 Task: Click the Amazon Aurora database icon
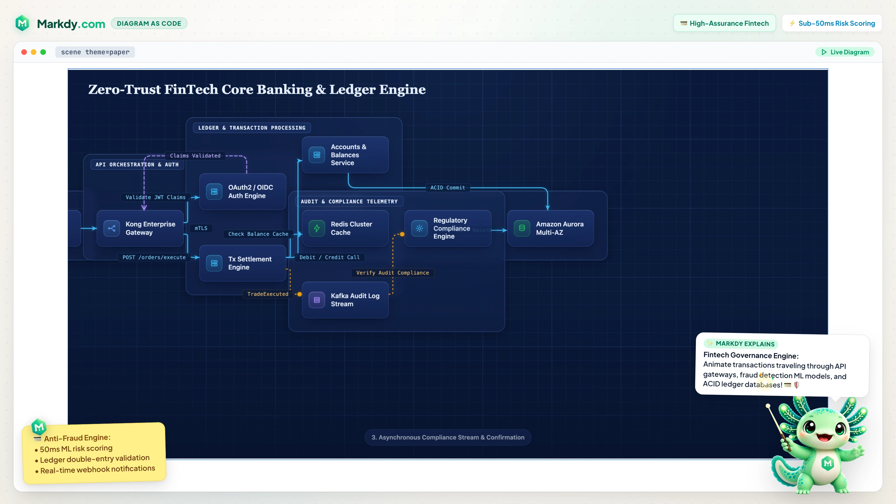coord(522,228)
